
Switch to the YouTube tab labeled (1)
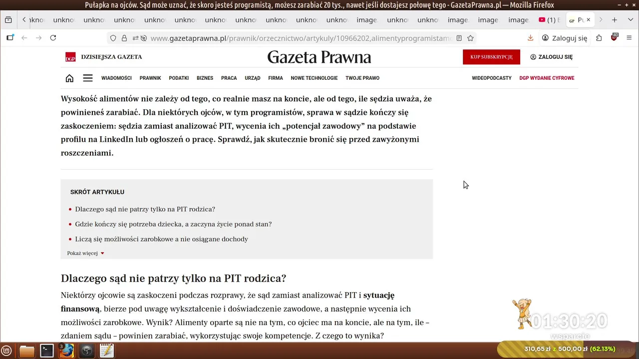550,20
